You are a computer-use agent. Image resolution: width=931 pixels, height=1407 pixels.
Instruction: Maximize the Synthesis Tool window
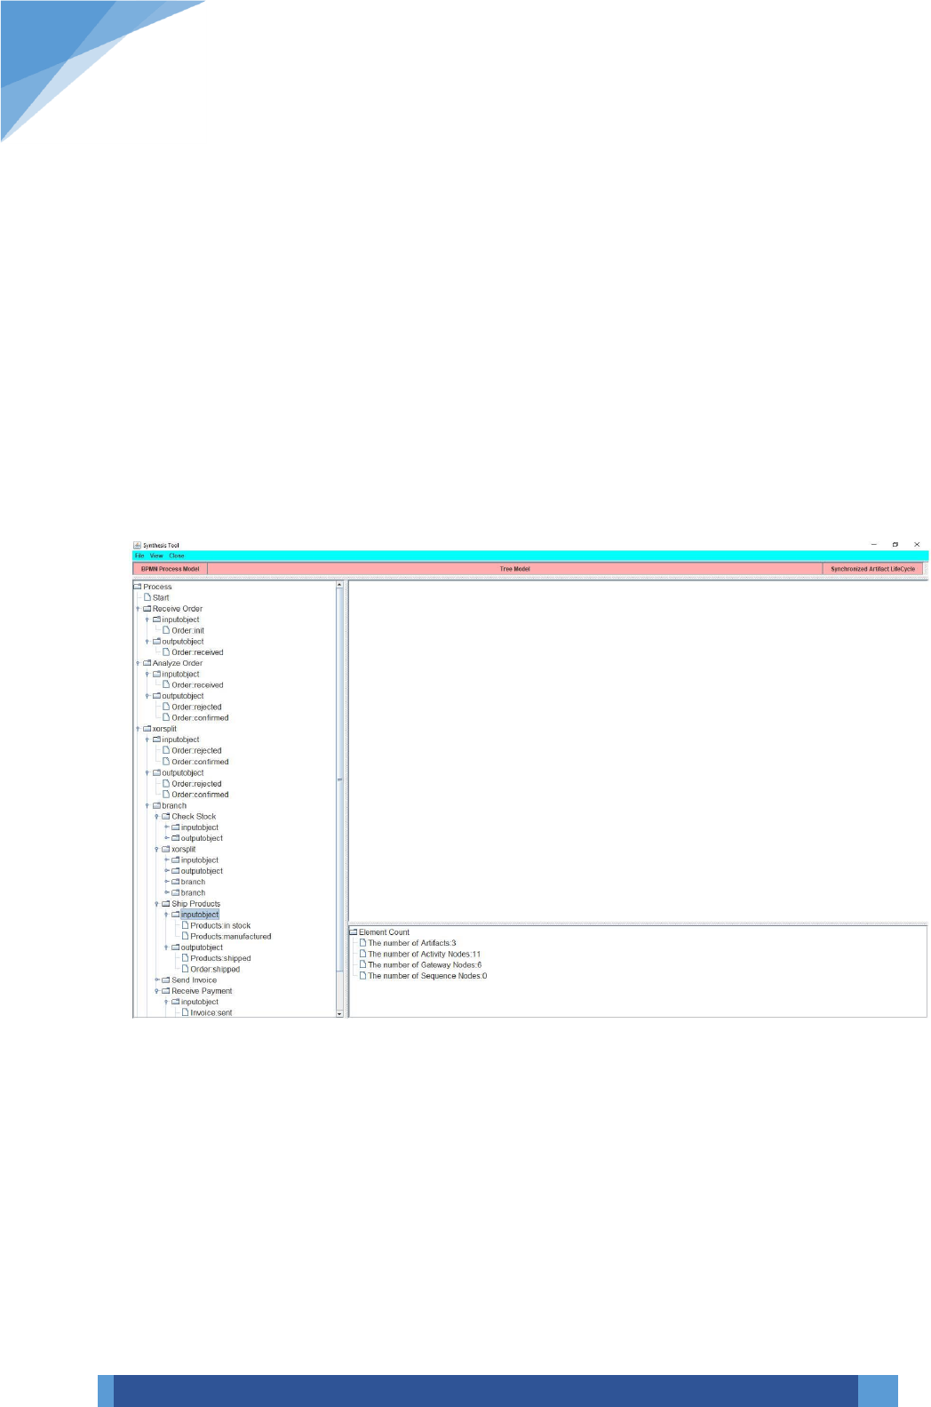895,545
